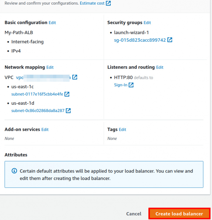Image resolution: width=212 pixels, height=220 pixels.
Task: Open the us-east-1d subnet ID link
Action: point(38,111)
